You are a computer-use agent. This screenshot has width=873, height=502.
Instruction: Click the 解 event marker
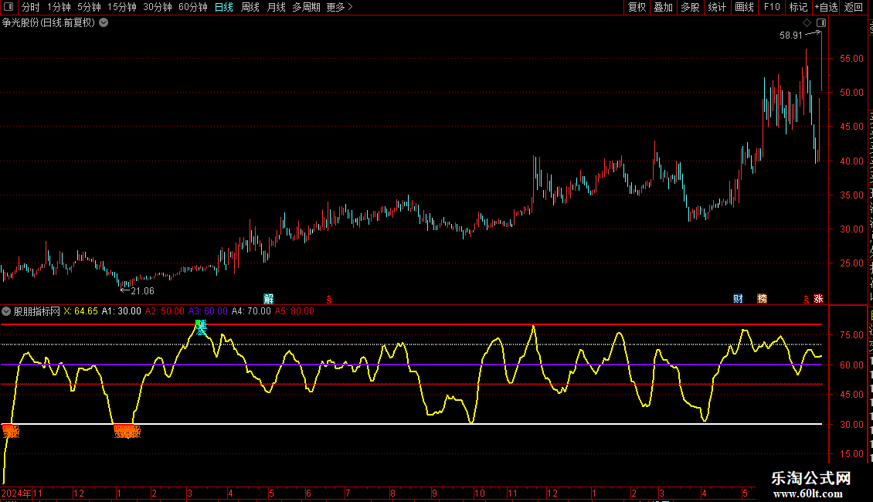click(268, 299)
